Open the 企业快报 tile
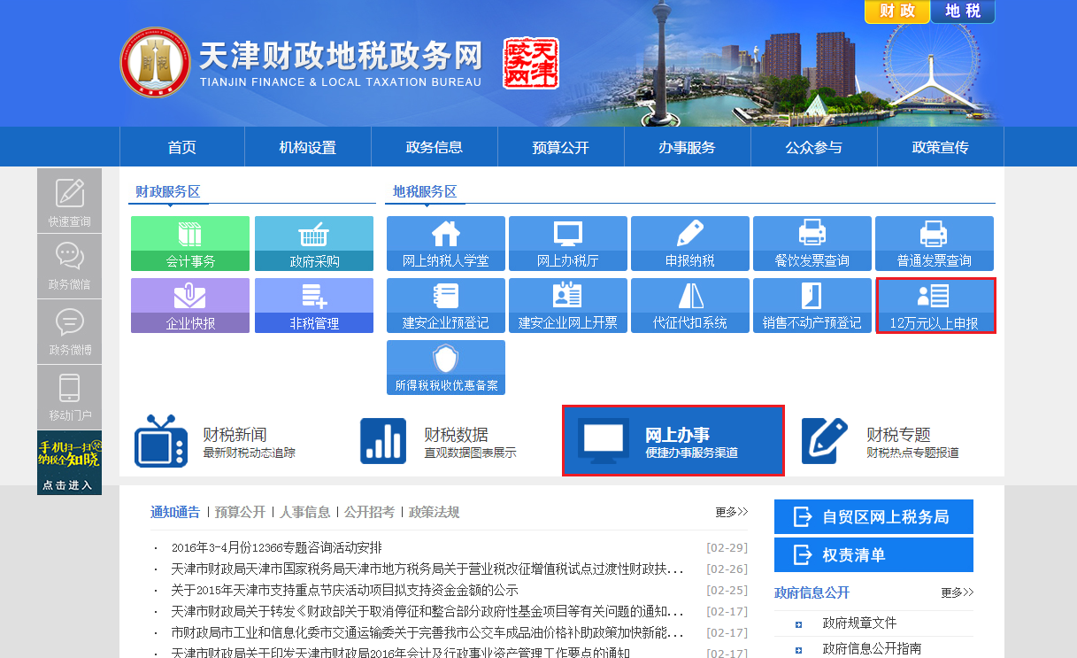The width and height of the screenshot is (1077, 658). click(x=190, y=306)
